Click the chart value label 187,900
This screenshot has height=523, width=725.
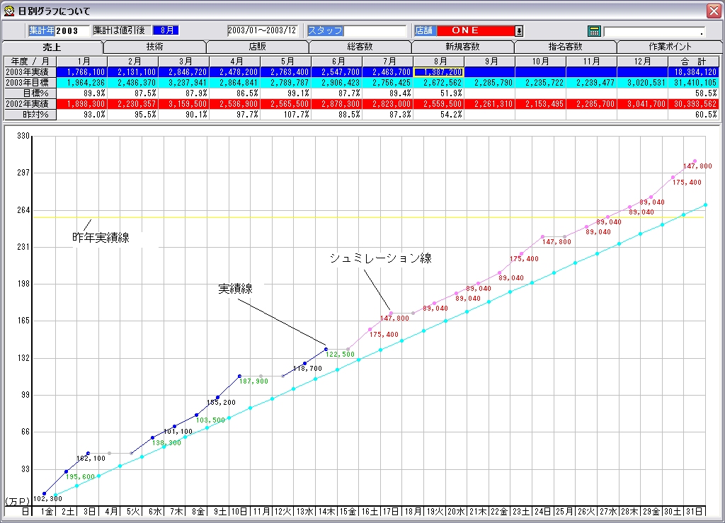[x=253, y=381]
